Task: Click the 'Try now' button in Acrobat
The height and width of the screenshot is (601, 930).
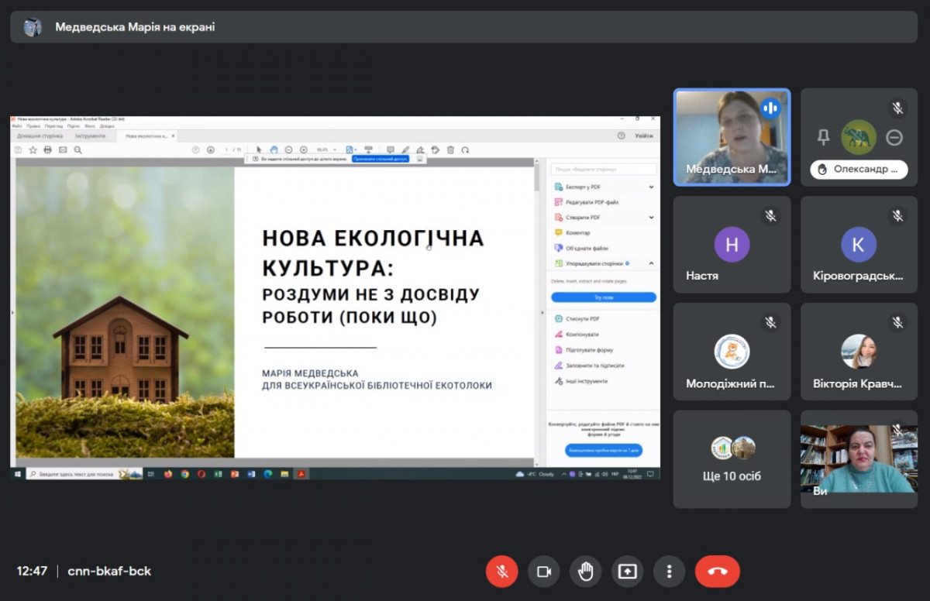Action: tap(603, 297)
